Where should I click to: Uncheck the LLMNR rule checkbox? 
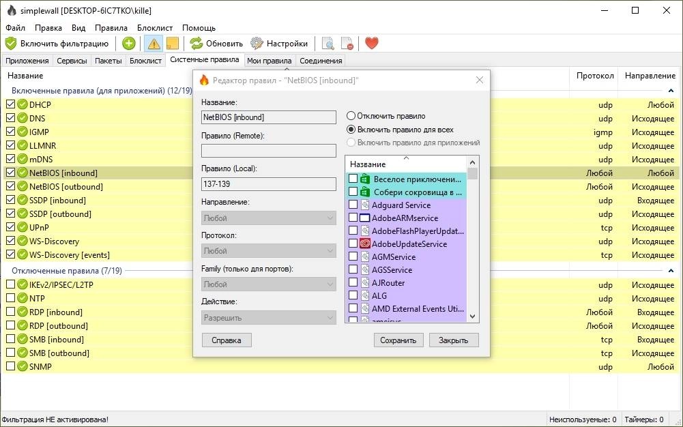coord(10,145)
